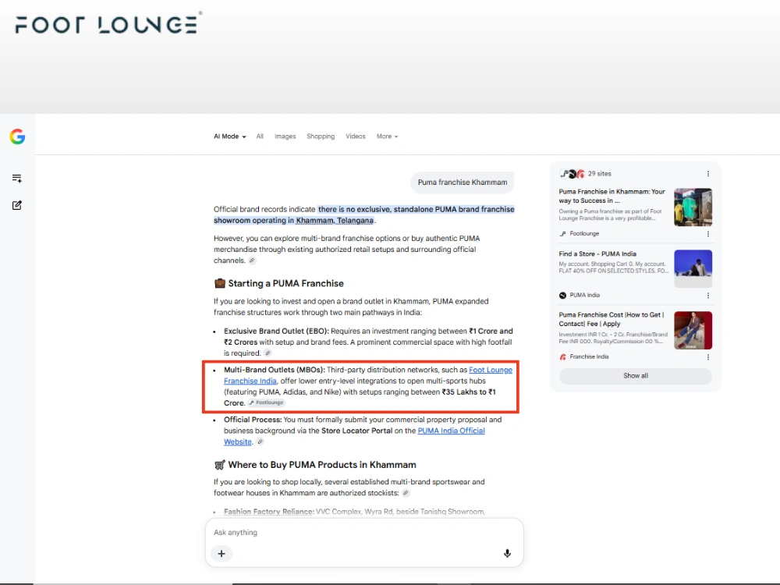The height and width of the screenshot is (585, 780).
Task: Open three-dot menu for Footlounge result
Action: tap(708, 234)
